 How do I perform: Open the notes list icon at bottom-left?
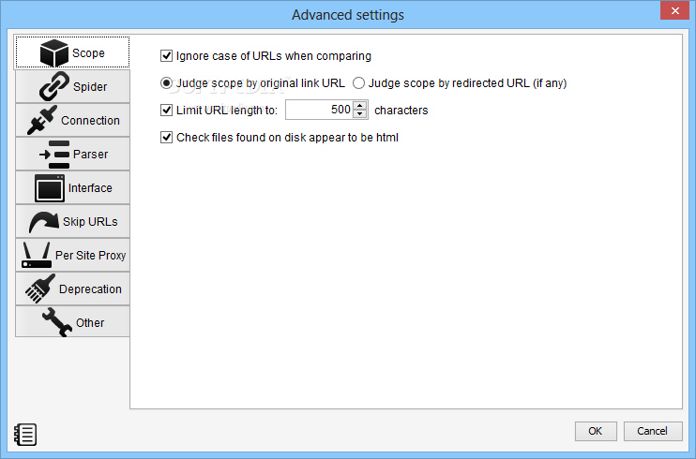25,435
